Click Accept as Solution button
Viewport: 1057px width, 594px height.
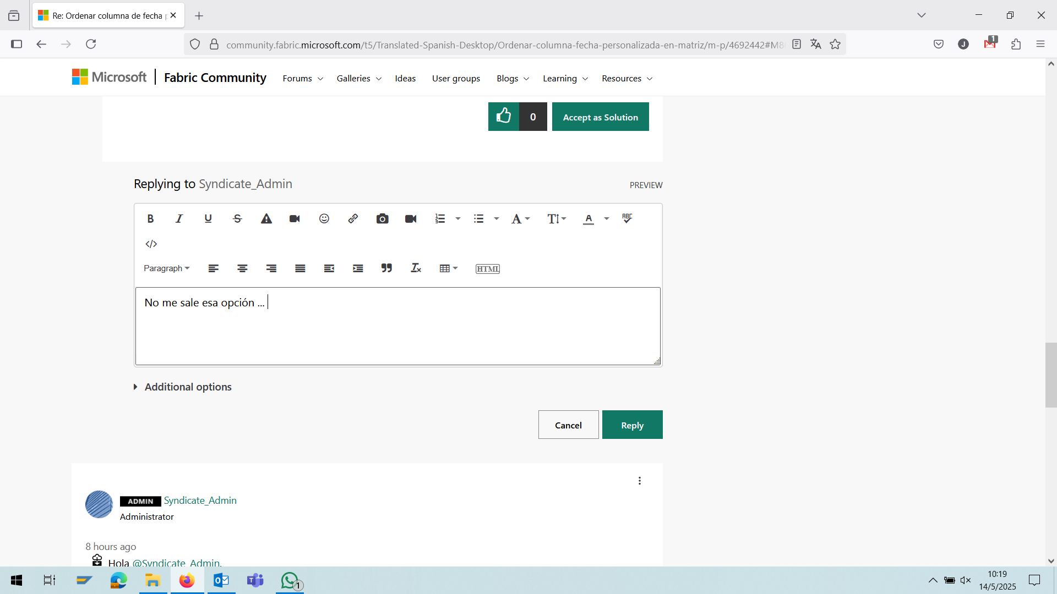pyautogui.click(x=601, y=117)
